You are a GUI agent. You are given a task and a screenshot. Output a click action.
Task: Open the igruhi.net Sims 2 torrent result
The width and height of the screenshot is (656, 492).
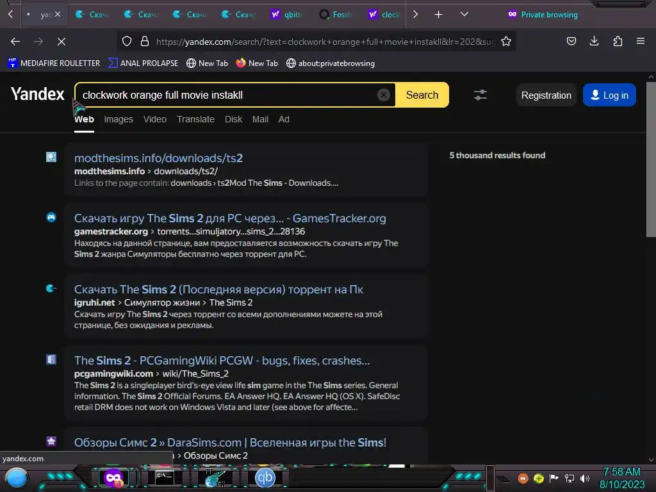click(x=218, y=290)
